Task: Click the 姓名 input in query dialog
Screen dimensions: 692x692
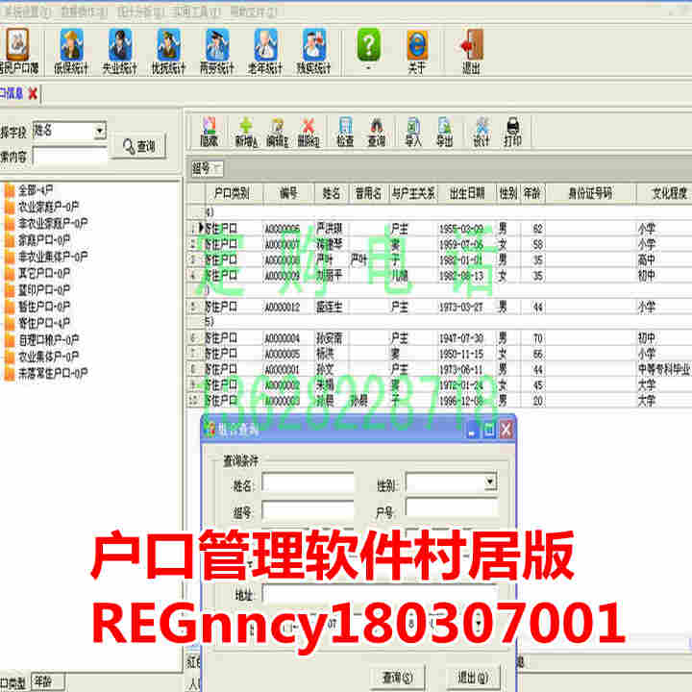Action: (x=309, y=482)
